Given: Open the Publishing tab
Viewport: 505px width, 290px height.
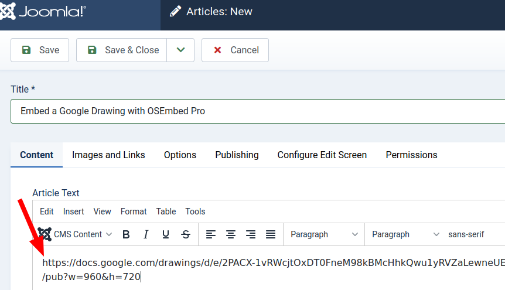Looking at the screenshot, I should (237, 155).
